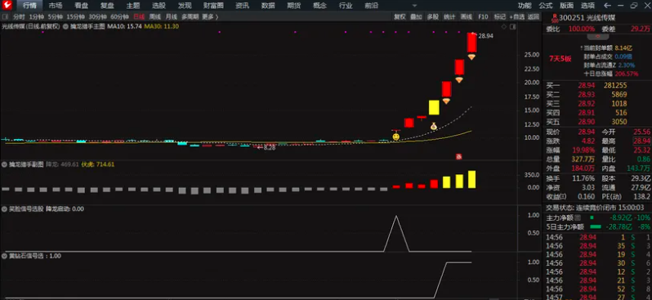Click the 返回 button
The image size is (652, 300).
[x=533, y=17]
